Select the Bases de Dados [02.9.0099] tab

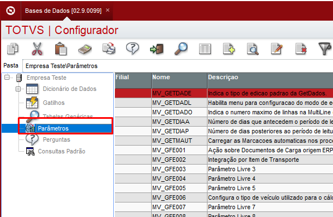[x=63, y=11]
